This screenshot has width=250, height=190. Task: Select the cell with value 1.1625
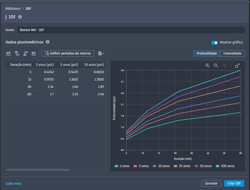[x=68, y=79]
